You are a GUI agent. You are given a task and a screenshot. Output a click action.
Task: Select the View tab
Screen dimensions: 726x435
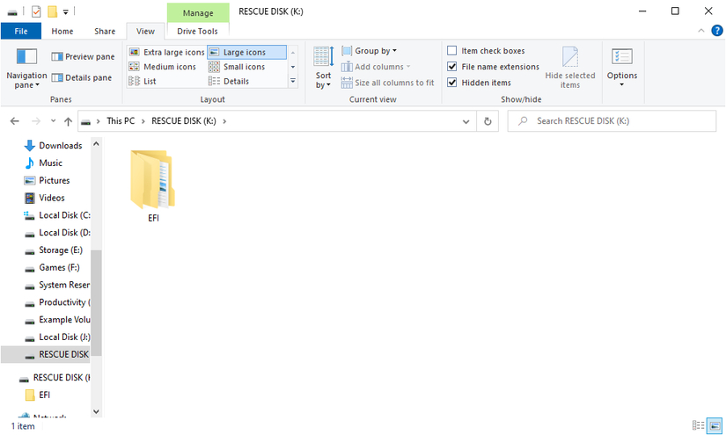[145, 31]
